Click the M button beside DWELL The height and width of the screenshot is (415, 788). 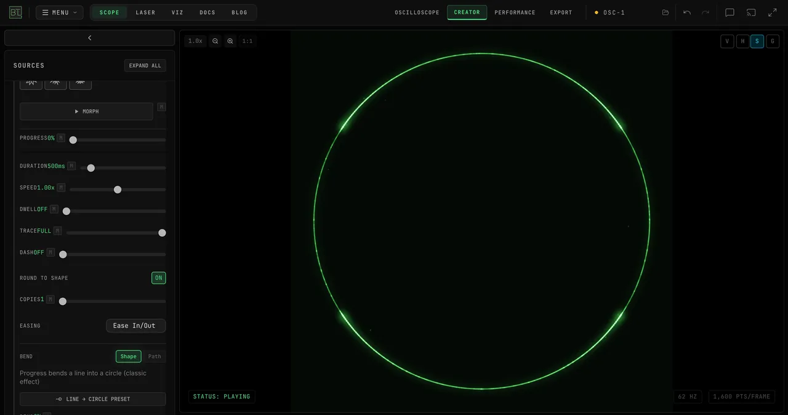click(54, 209)
